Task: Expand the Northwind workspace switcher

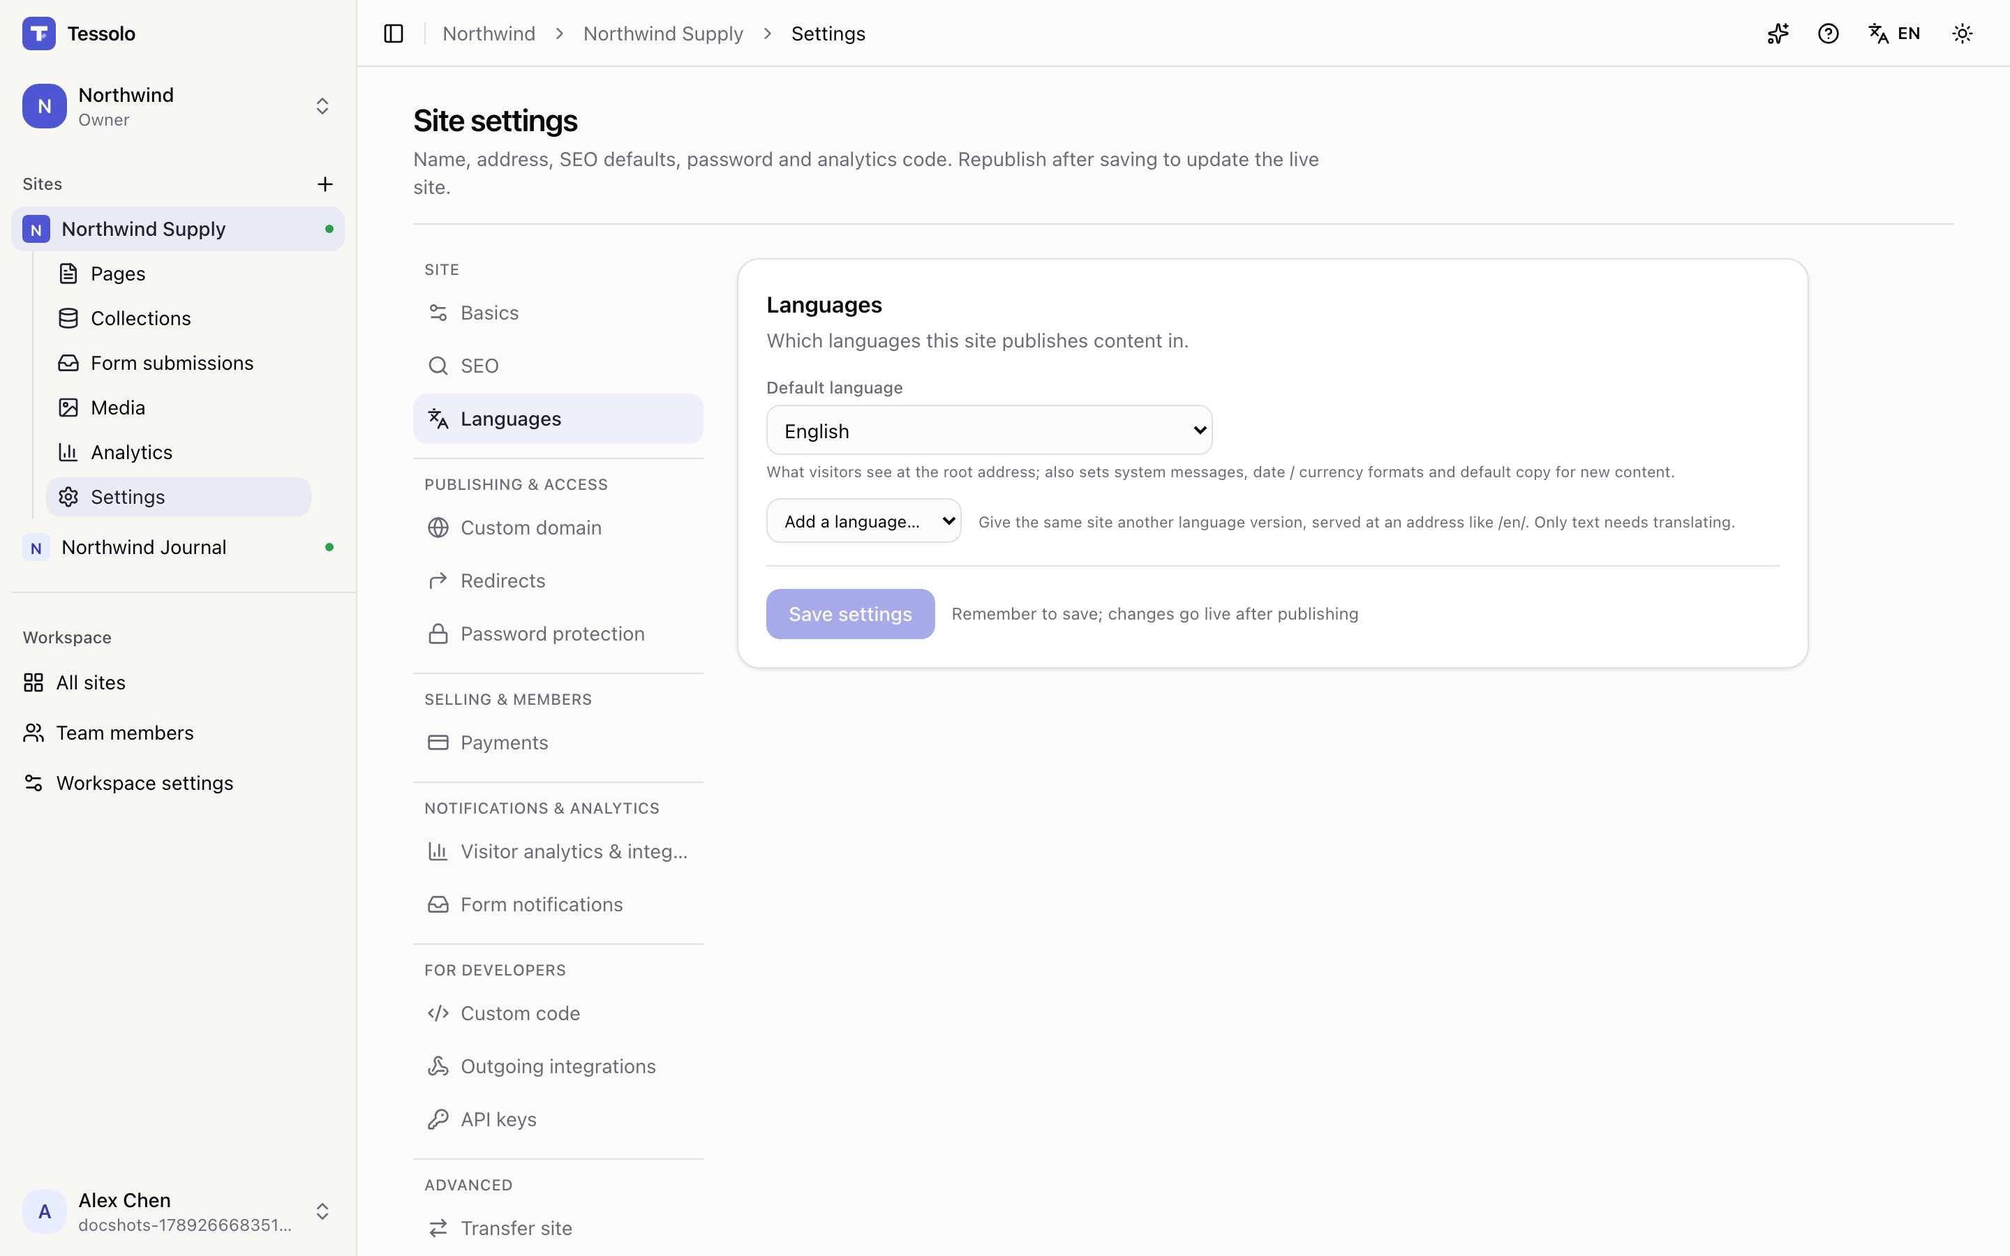Action: click(x=178, y=106)
